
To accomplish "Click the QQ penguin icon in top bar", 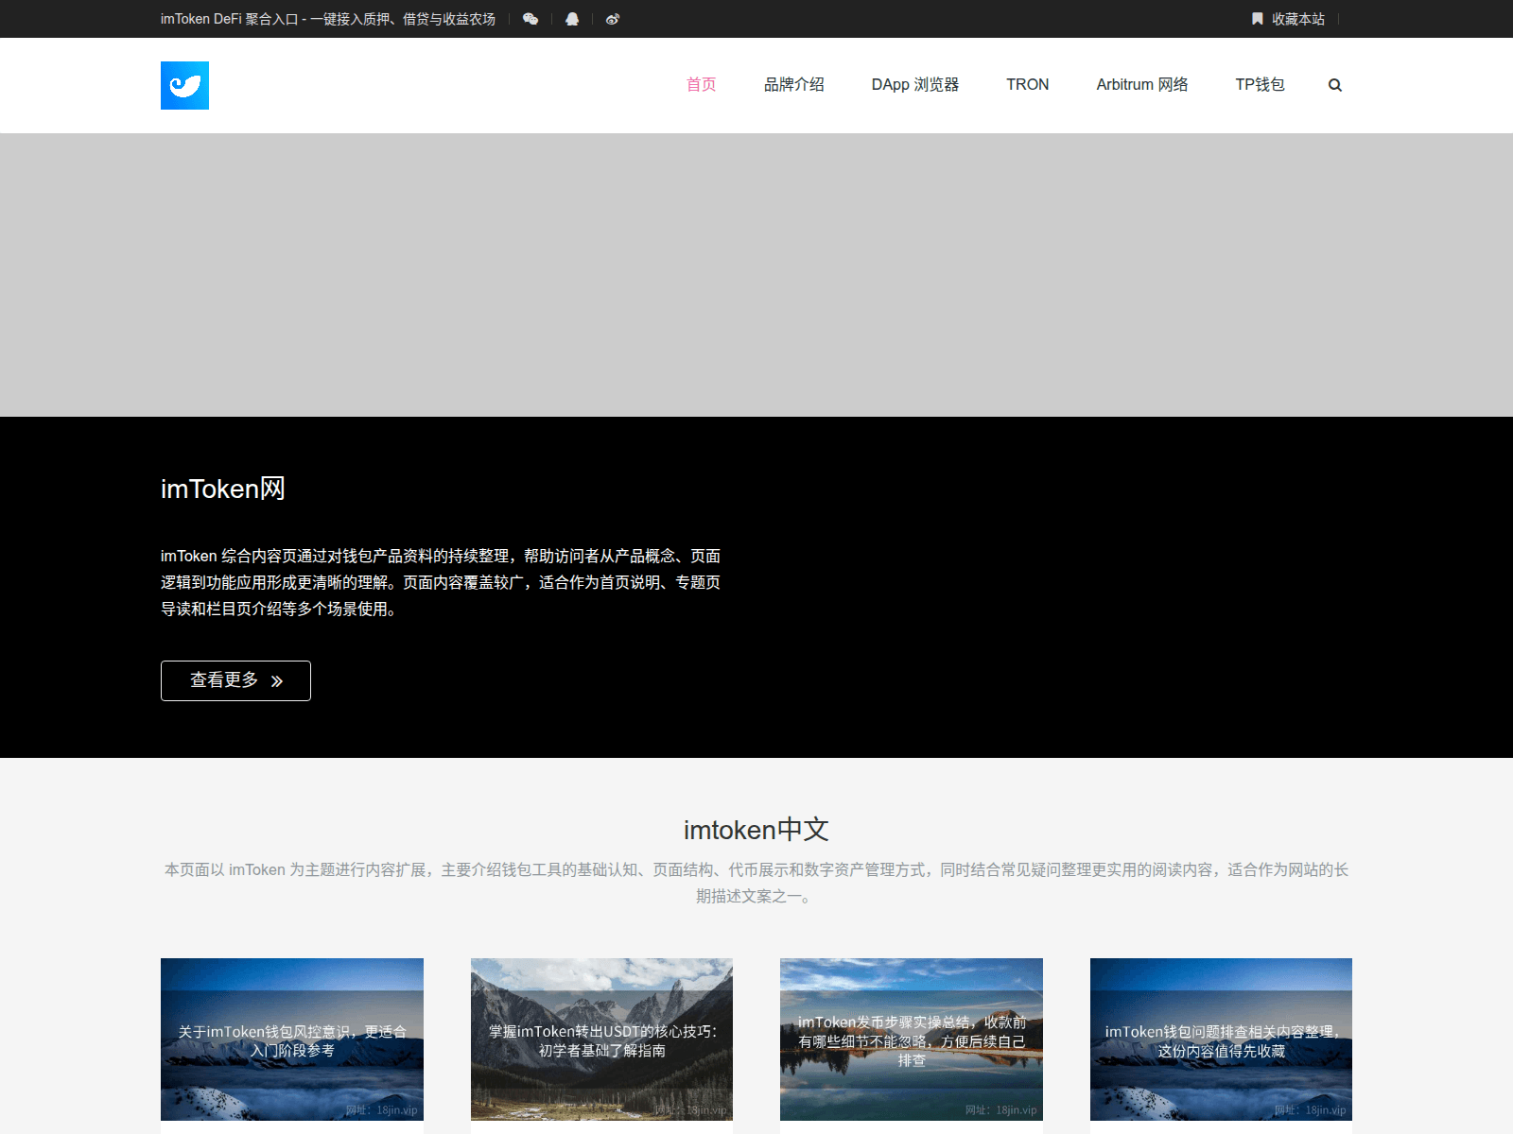I will coord(572,19).
